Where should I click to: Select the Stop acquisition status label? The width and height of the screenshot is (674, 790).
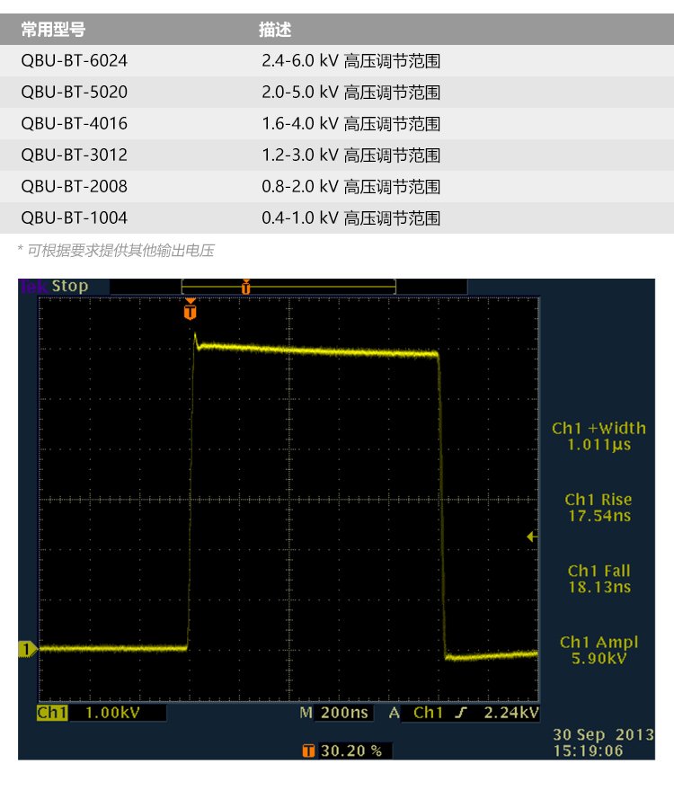point(70,287)
